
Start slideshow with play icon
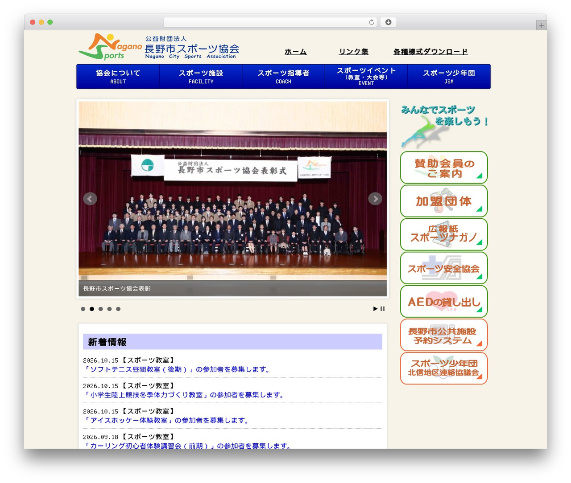376,309
